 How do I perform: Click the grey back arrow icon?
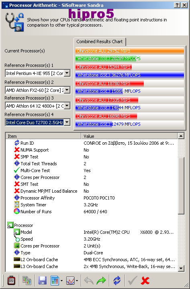point(89,281)
